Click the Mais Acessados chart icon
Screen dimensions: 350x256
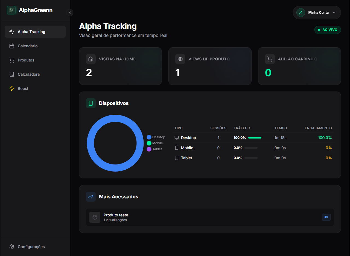click(91, 196)
